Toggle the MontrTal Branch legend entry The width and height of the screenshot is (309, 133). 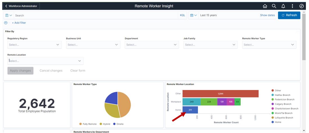(282, 113)
